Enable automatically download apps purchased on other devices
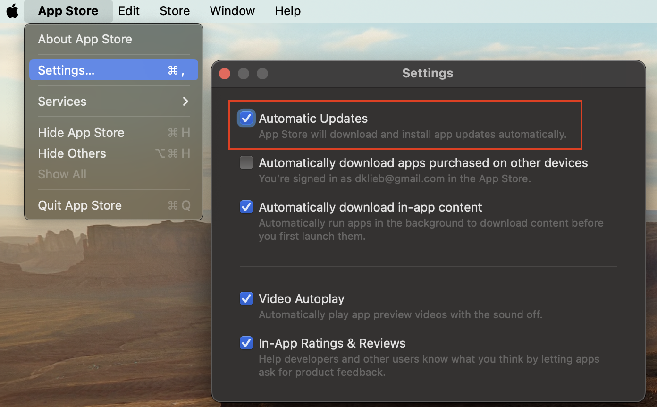This screenshot has width=657, height=407. 246,163
